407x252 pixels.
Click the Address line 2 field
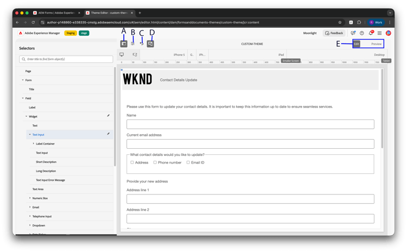pyautogui.click(x=250, y=219)
